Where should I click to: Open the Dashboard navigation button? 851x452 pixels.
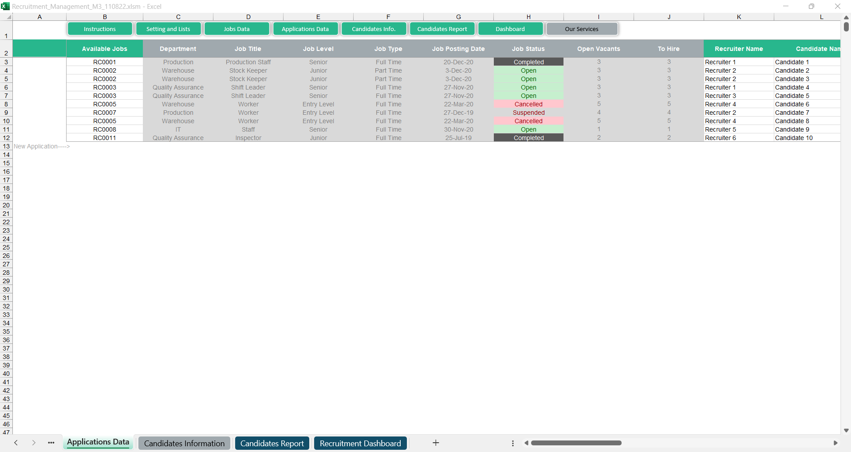tap(510, 29)
